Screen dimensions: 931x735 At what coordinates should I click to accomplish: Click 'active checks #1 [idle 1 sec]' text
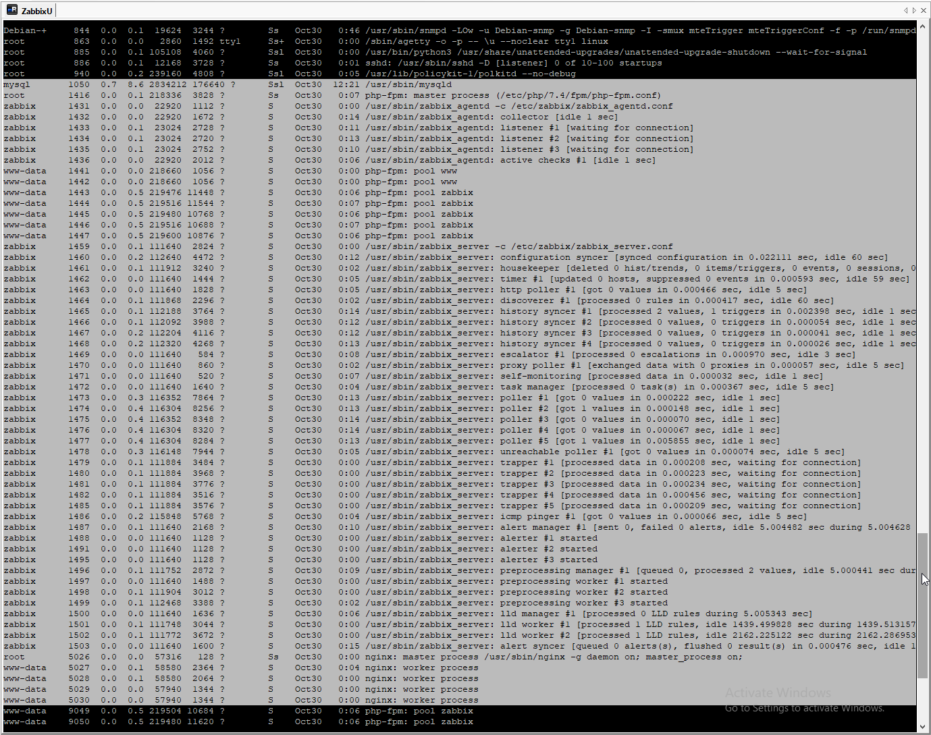[x=579, y=160]
